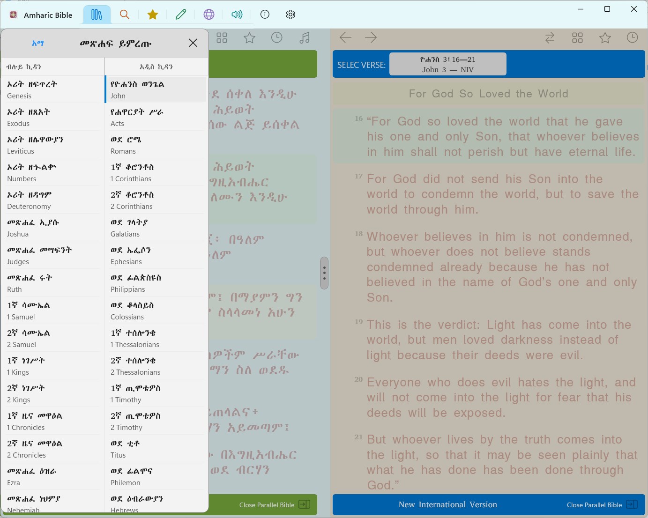This screenshot has width=648, height=518.
Task: Open the info circle icon
Action: (x=265, y=15)
